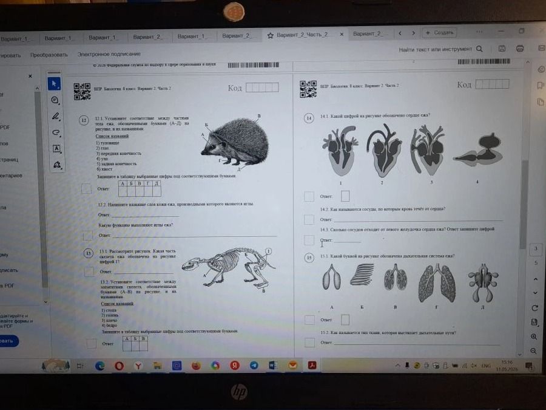Select the highlighter pen tool
Viewport: 546px width, 410px height.
(x=55, y=116)
